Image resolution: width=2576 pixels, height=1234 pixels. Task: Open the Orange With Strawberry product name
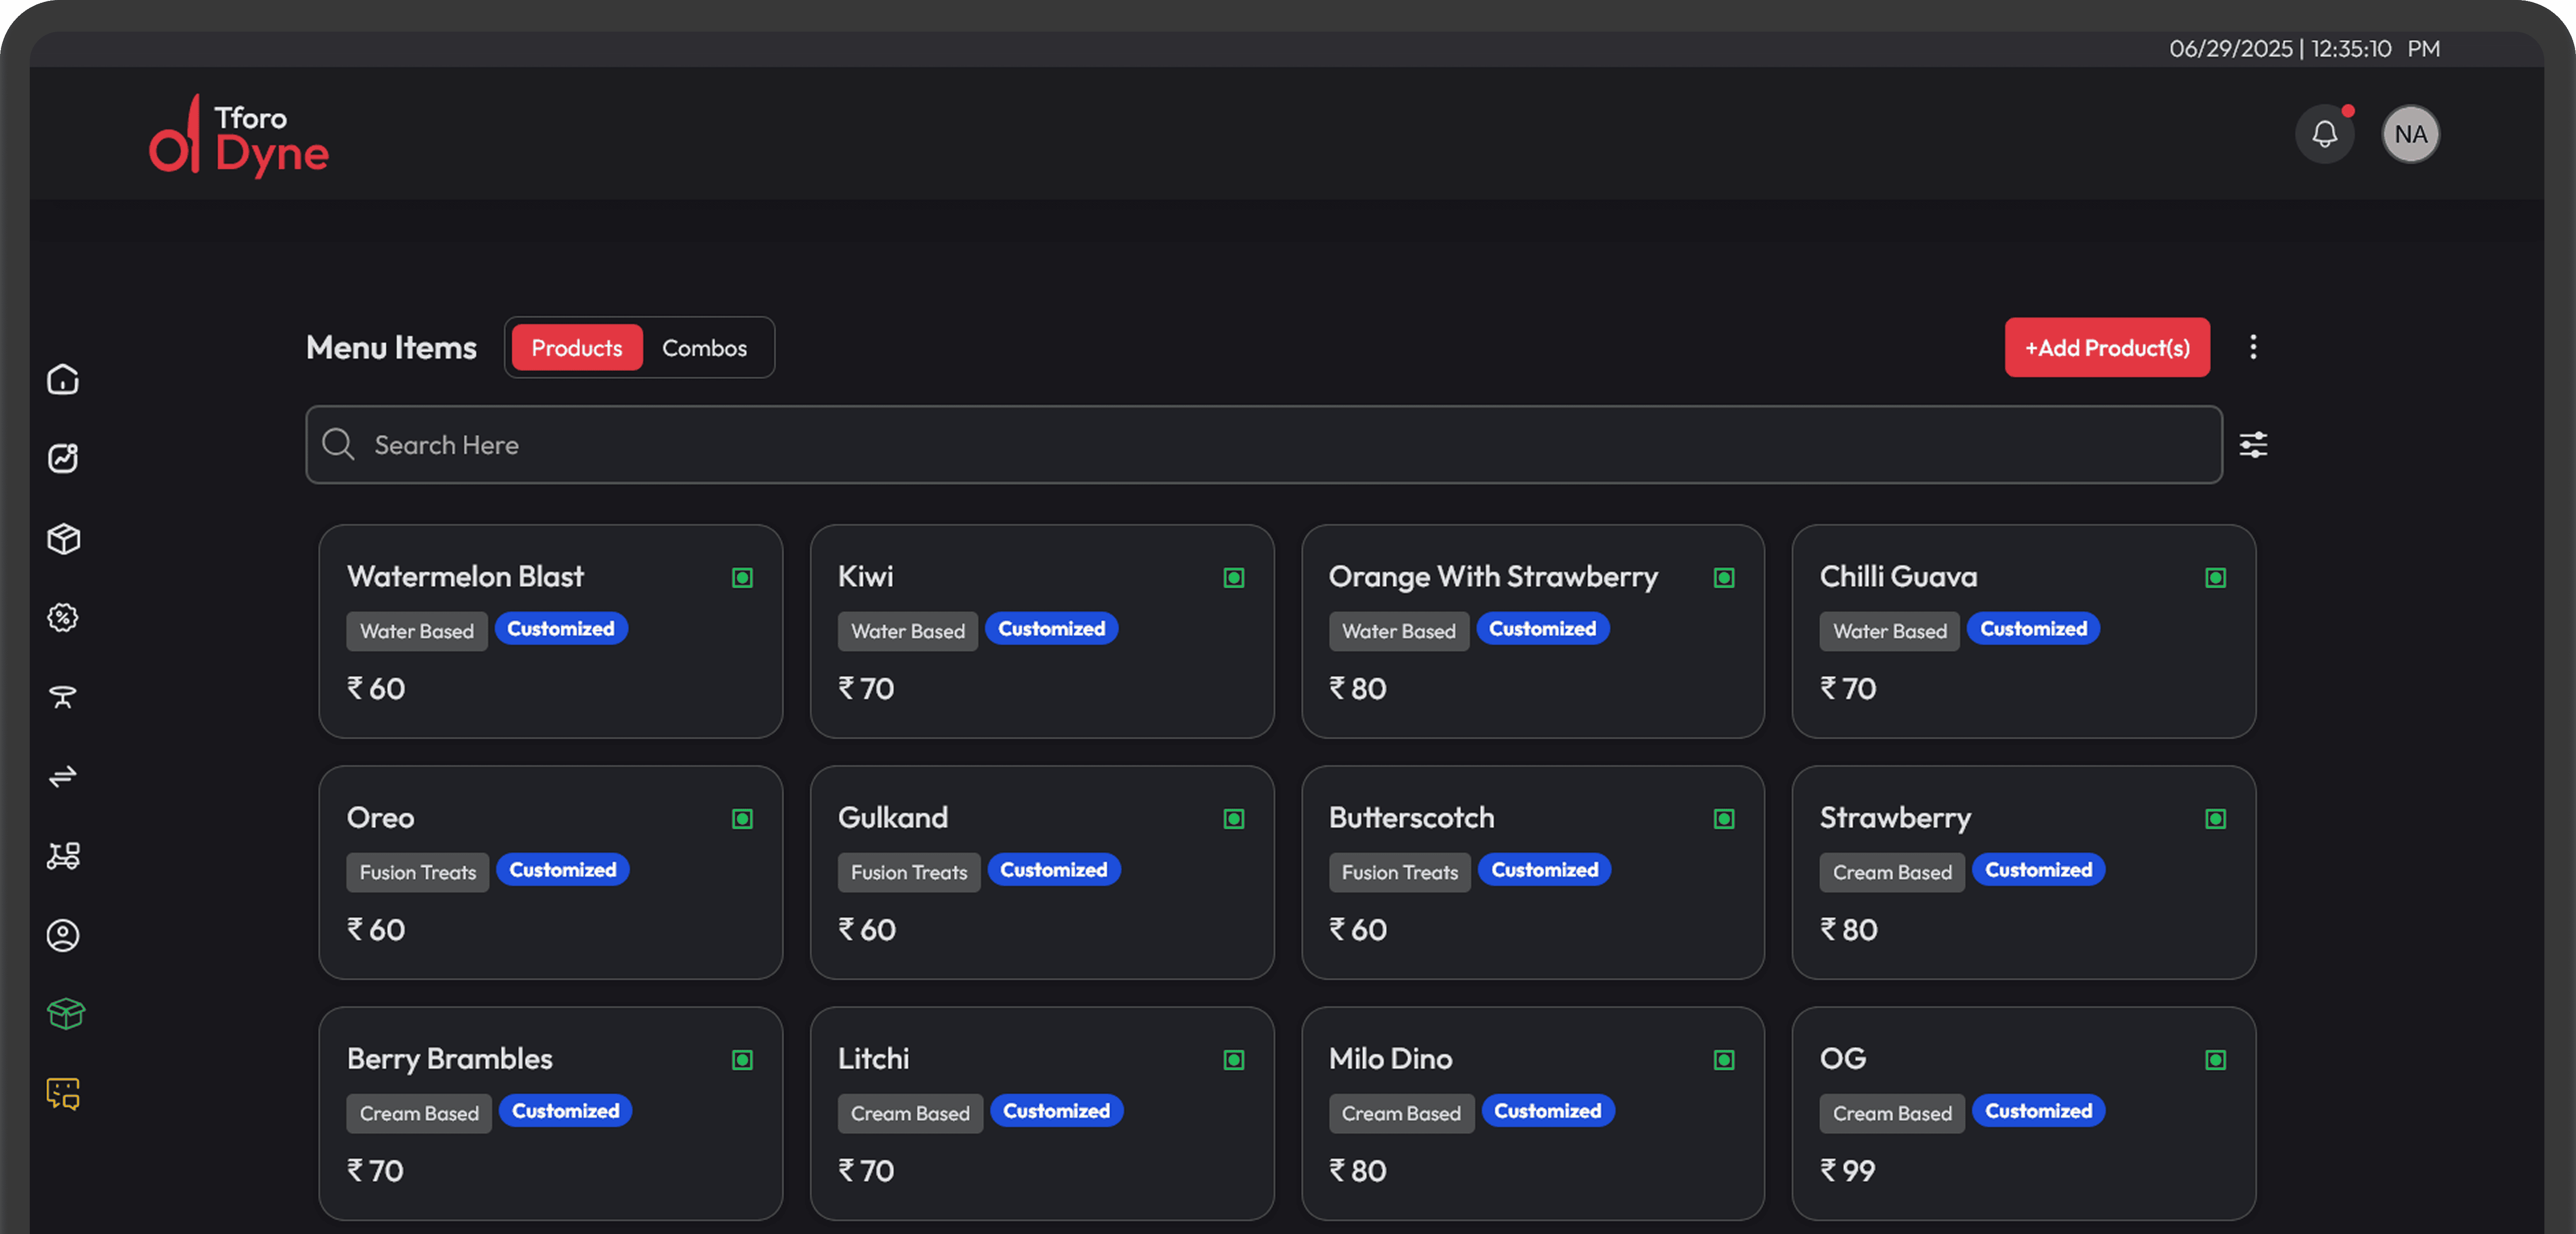pyautogui.click(x=1493, y=578)
